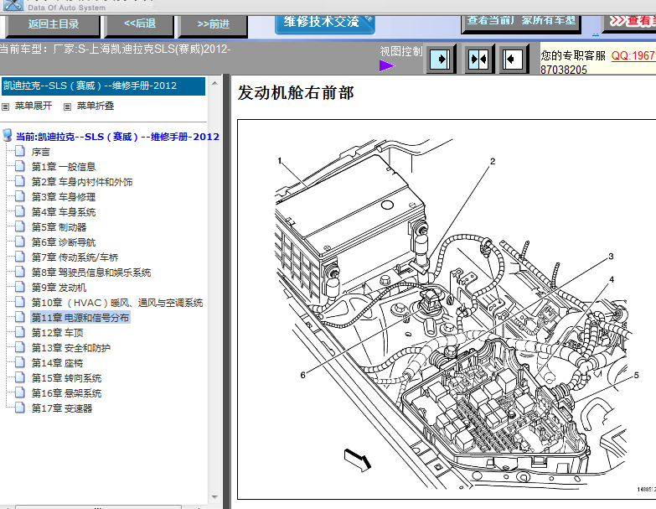Screen dimensions: 656x509
Task: Open 第16章 悬架系统
Action: click(x=66, y=393)
